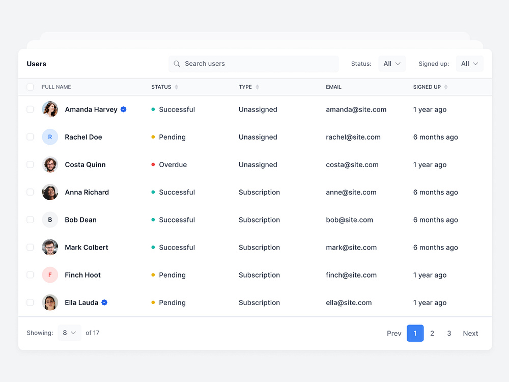Open the Status filter dropdown
This screenshot has height=382, width=509.
pyautogui.click(x=392, y=64)
